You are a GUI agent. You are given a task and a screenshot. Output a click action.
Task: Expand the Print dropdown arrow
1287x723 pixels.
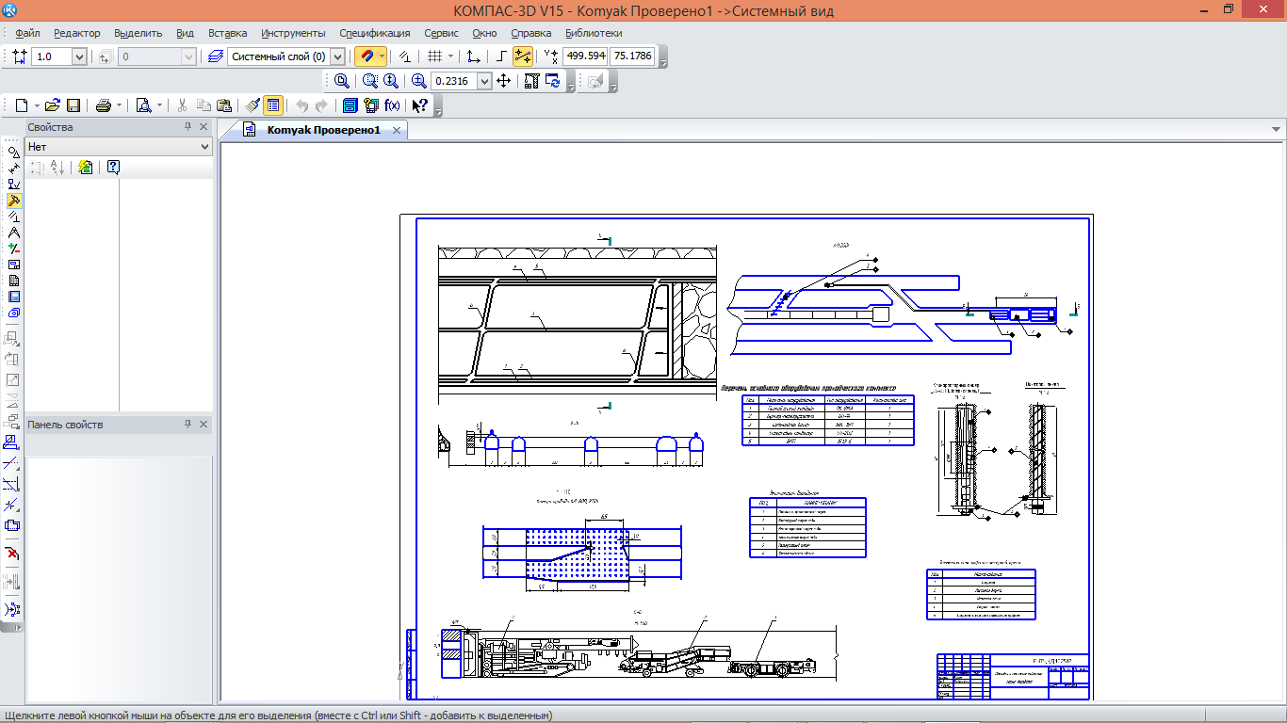point(119,105)
